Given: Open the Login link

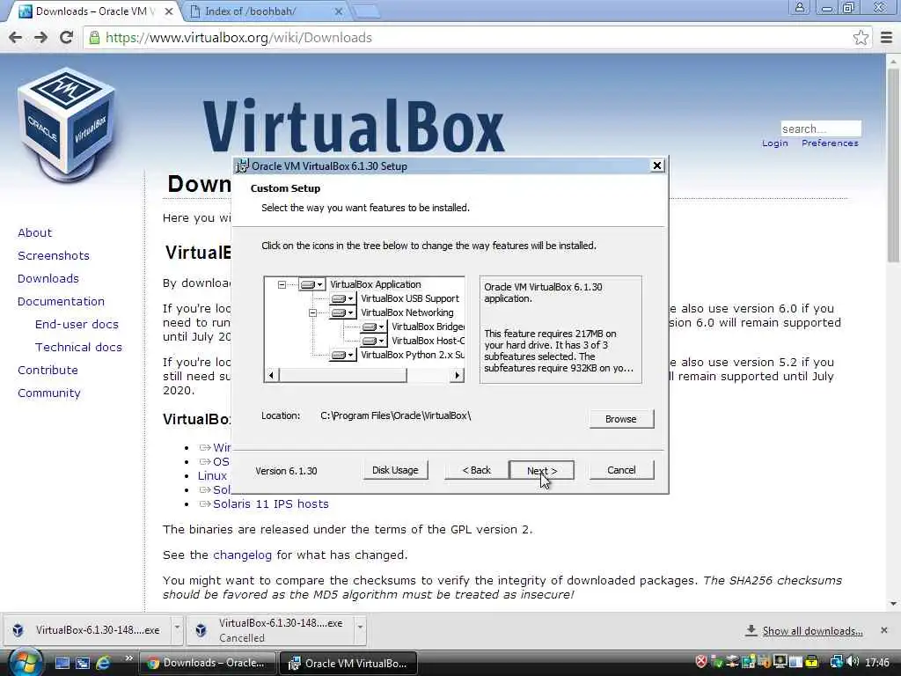Looking at the screenshot, I should coord(774,143).
